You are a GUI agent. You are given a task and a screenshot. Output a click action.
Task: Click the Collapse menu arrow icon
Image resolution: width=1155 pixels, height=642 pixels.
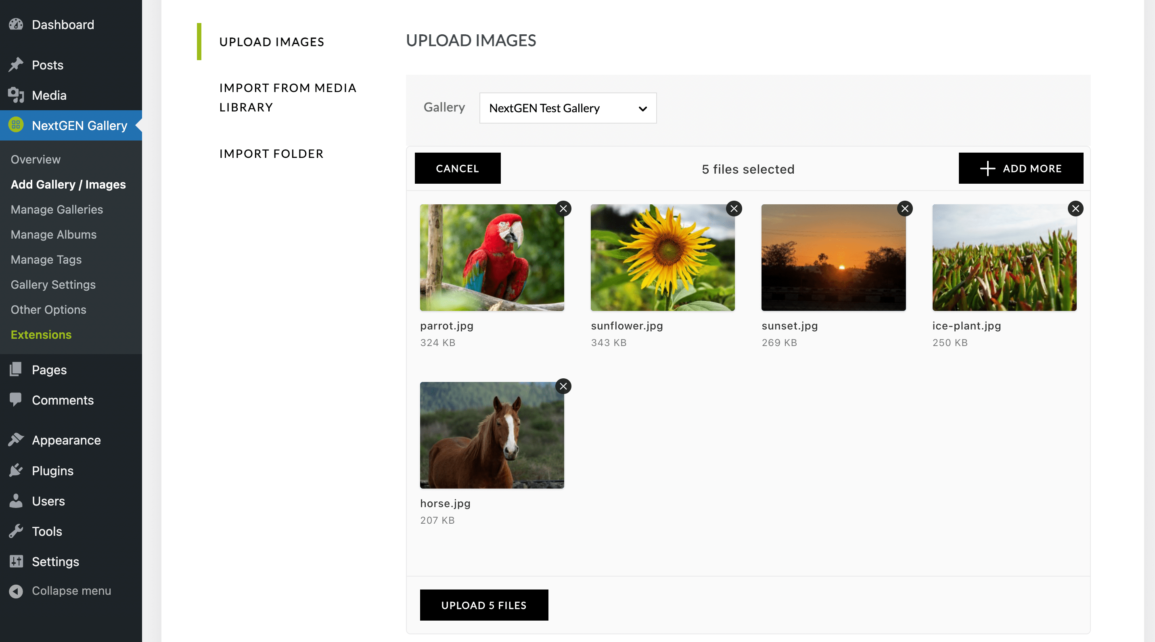(16, 591)
